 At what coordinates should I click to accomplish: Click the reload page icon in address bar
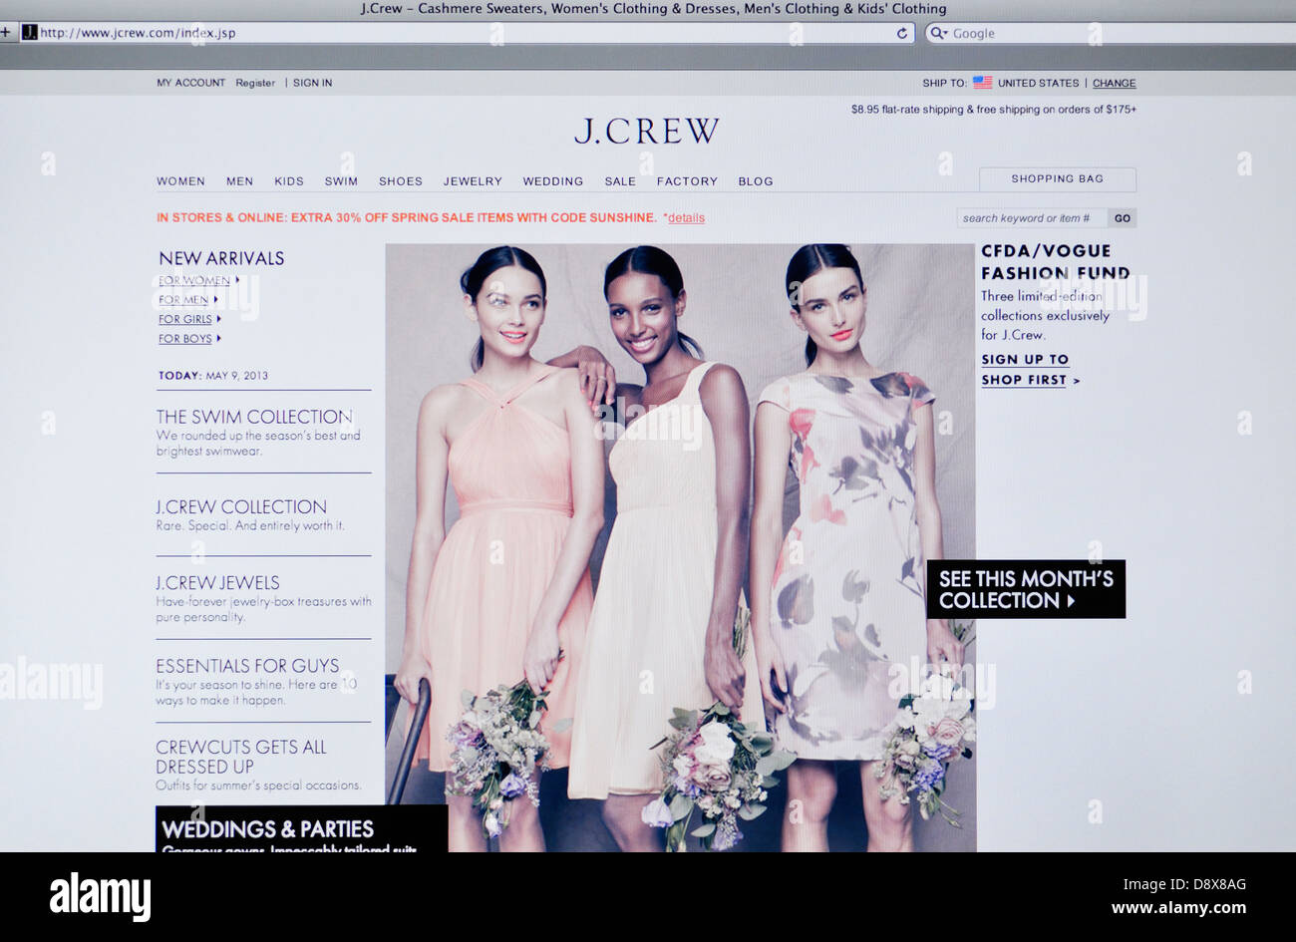coord(902,33)
